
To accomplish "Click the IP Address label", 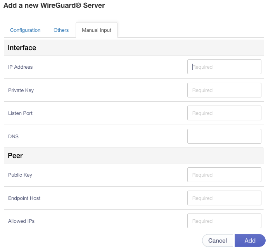I will click(x=20, y=67).
